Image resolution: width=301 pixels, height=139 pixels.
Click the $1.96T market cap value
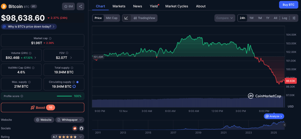37,43
